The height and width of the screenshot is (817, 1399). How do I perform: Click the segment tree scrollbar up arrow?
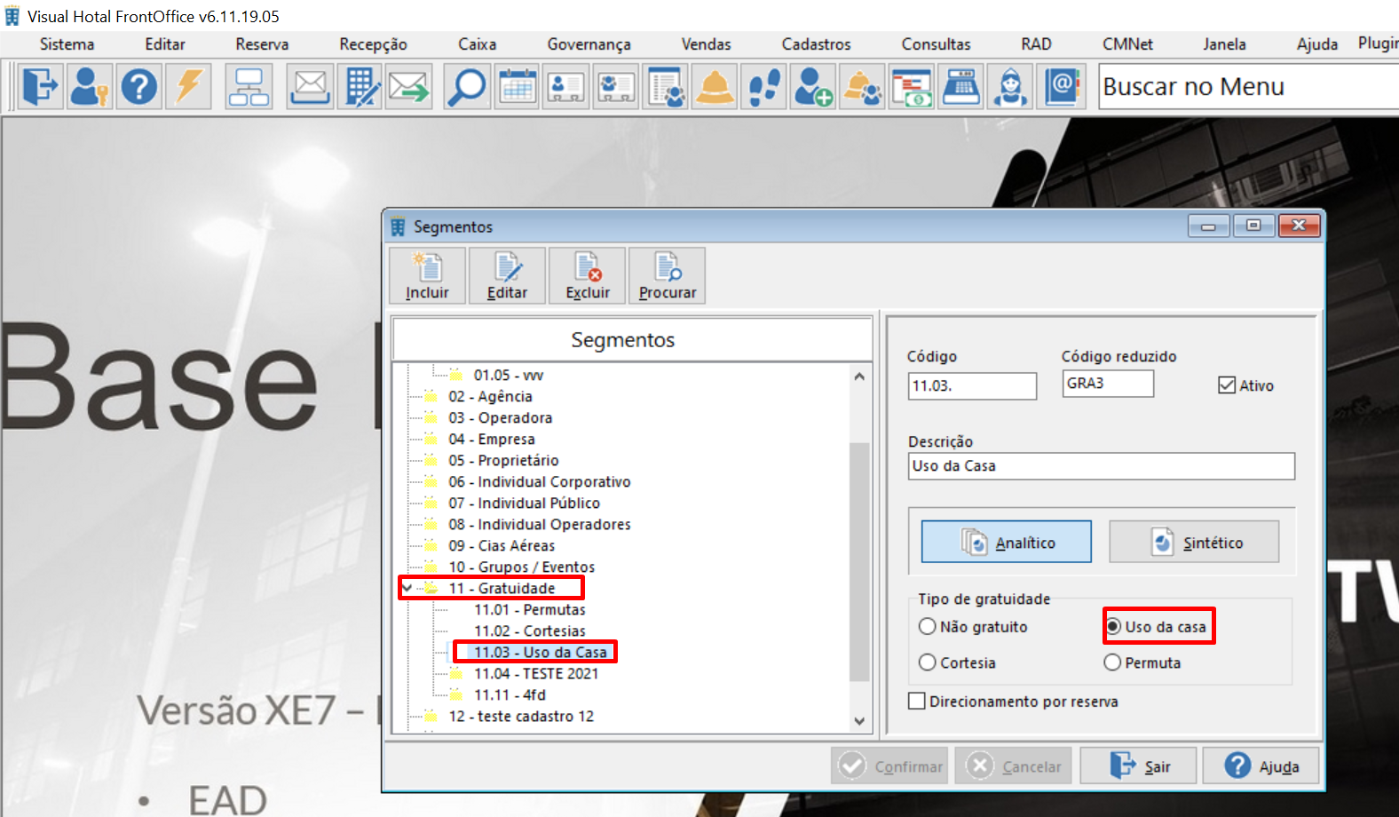coord(859,377)
